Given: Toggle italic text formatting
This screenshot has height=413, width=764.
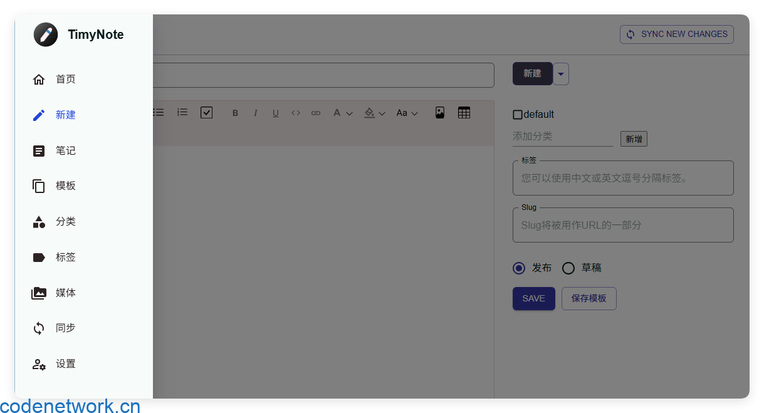Looking at the screenshot, I should click(256, 113).
